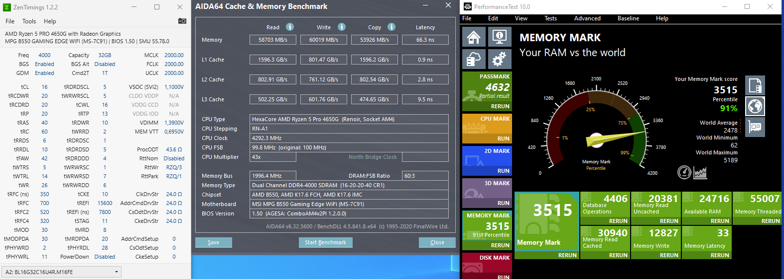Viewport: 784px width, 279px height.
Task: Open the Edit menu in PerformanceTest
Action: pos(493,18)
